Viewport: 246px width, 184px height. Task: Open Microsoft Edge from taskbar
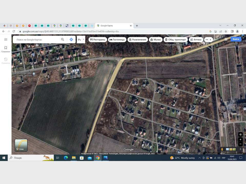pyautogui.click(x=66, y=158)
